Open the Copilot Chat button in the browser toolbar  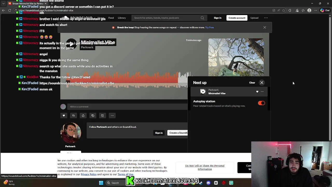(x=325, y=10)
